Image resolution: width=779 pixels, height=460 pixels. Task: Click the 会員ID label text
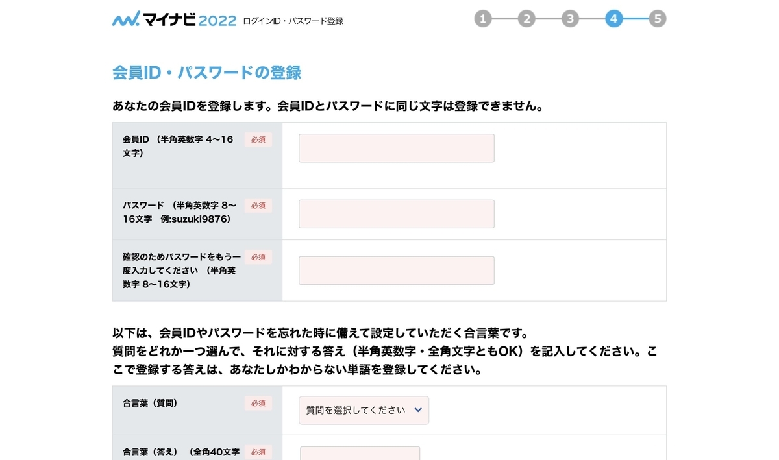[178, 147]
